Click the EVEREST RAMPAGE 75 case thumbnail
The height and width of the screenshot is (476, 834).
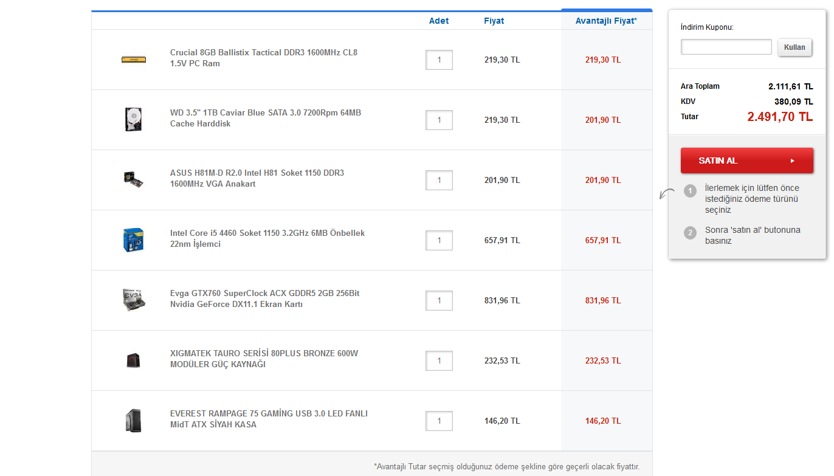coord(133,420)
